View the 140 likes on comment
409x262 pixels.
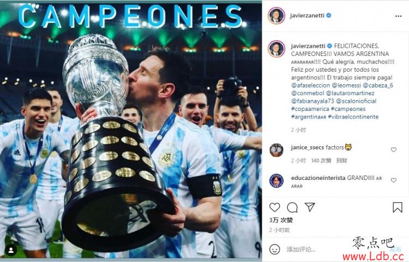point(321,161)
